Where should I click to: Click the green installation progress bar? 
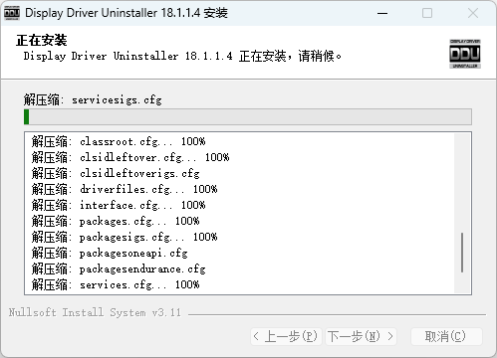[x=248, y=117]
